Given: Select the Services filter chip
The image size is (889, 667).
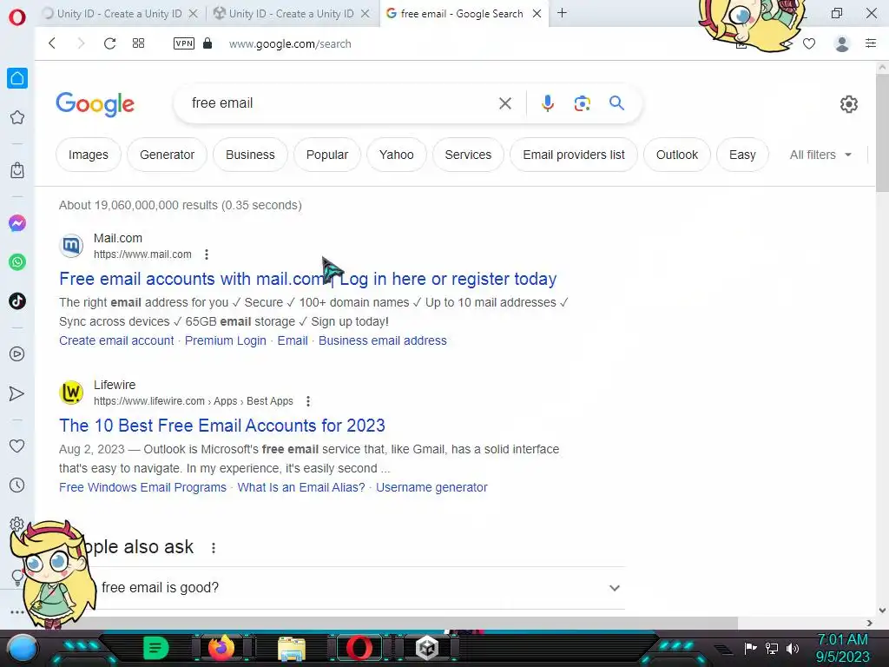Looking at the screenshot, I should click(x=468, y=155).
